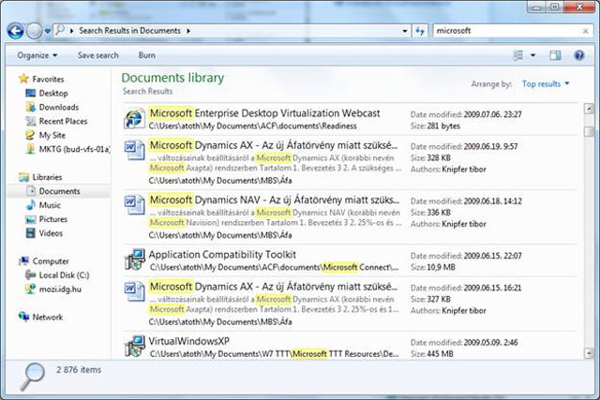Open the Organize dropdown menu
Screen dimensions: 600x400
(x=37, y=56)
